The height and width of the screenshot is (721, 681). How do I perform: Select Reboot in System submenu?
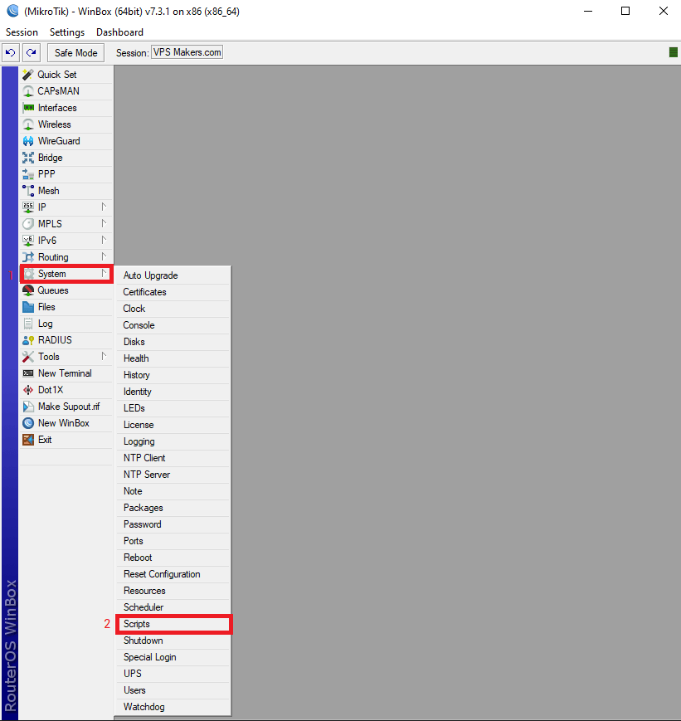tap(173, 558)
